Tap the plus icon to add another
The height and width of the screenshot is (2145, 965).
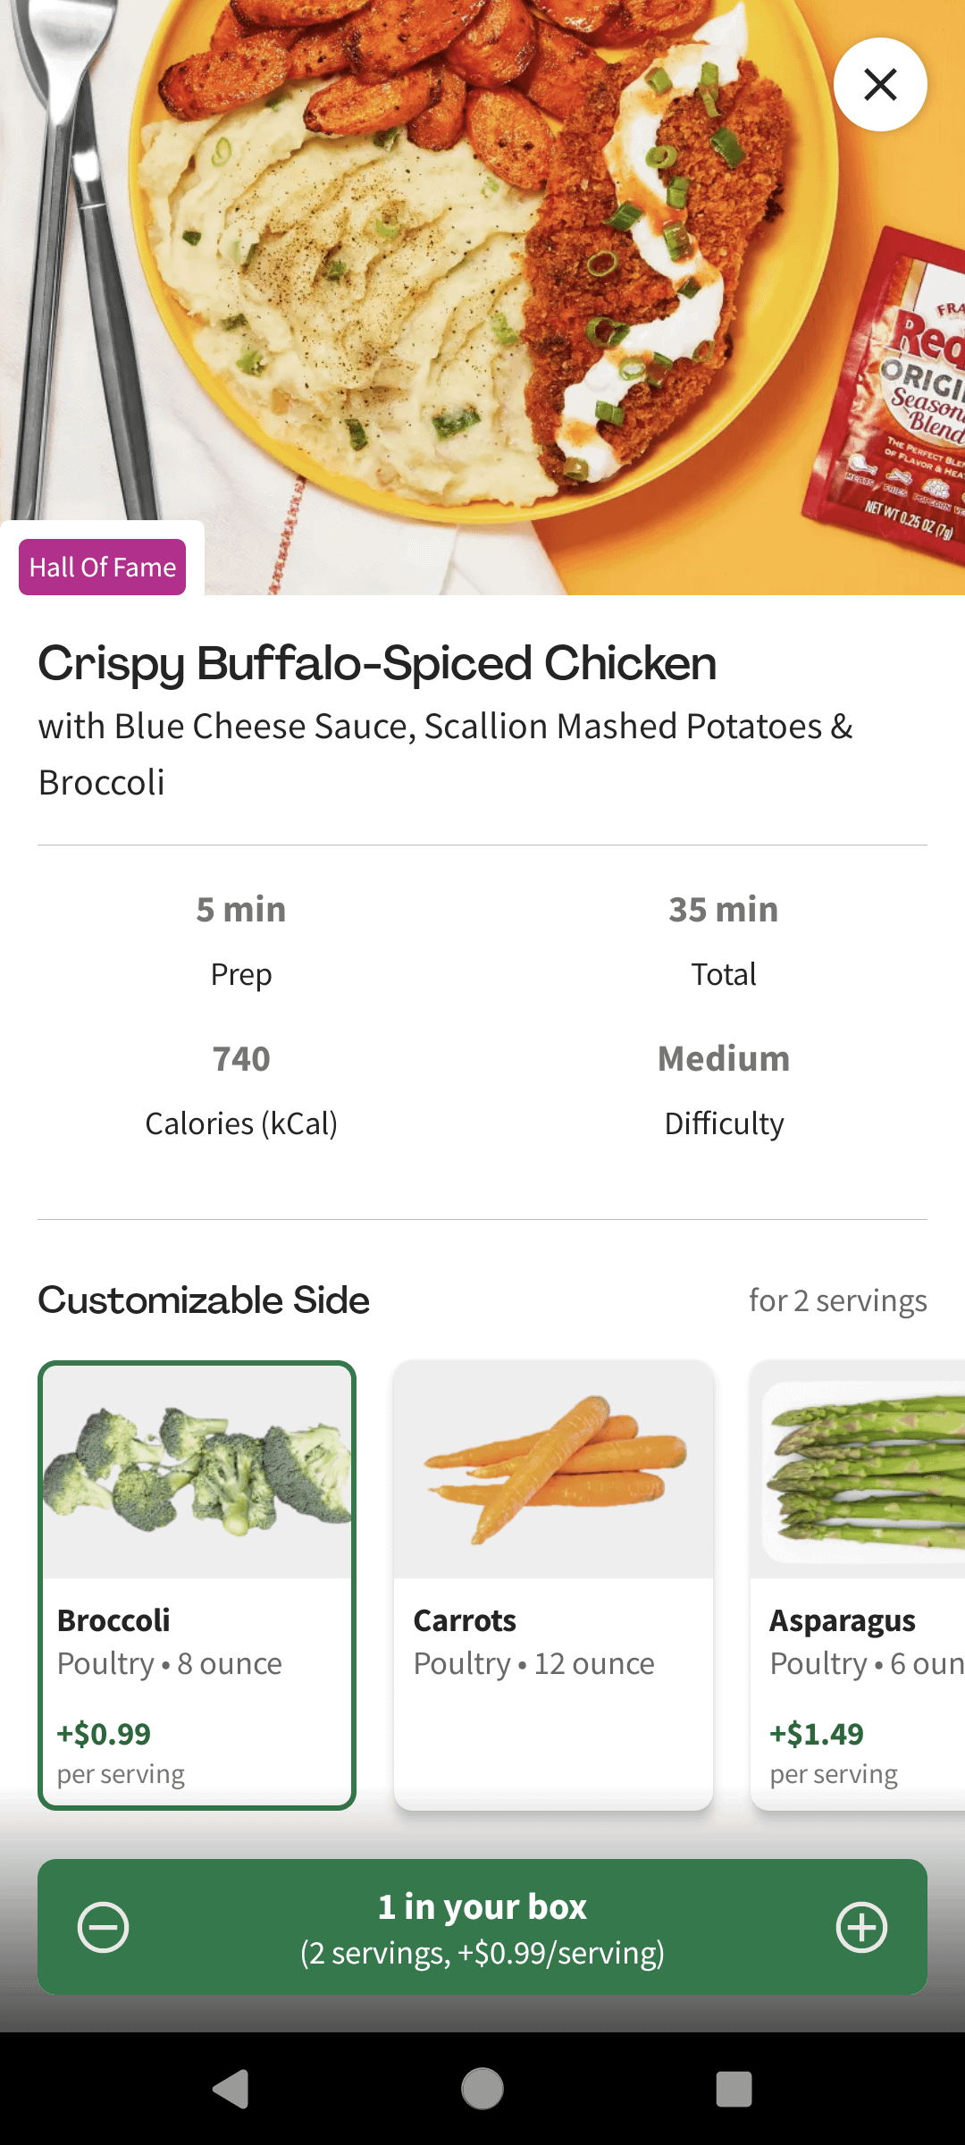click(x=861, y=1927)
